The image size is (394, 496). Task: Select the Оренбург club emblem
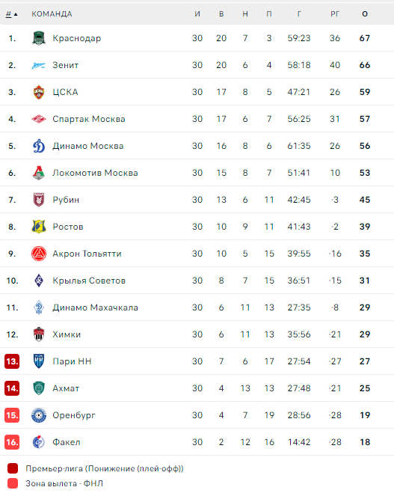click(39, 415)
